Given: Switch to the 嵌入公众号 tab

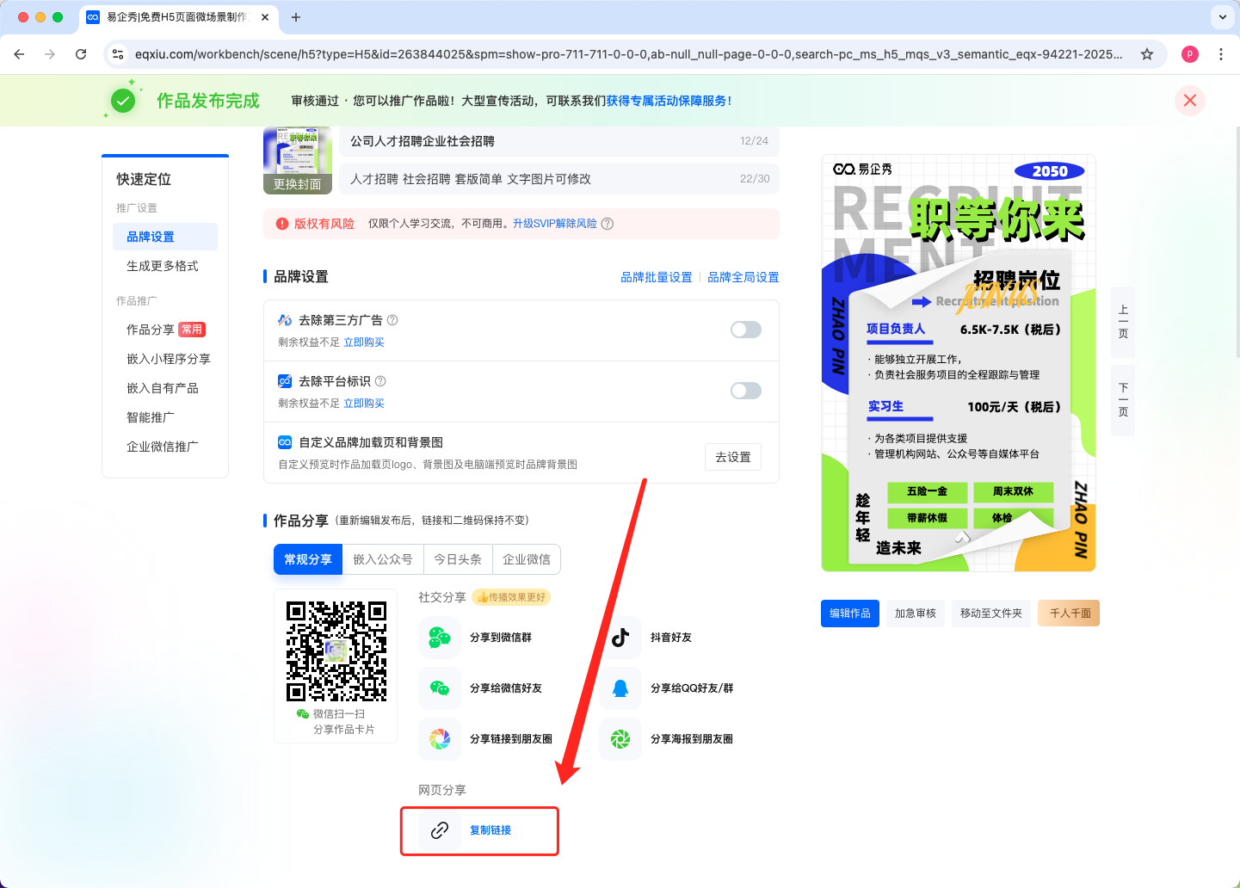Looking at the screenshot, I should [383, 559].
